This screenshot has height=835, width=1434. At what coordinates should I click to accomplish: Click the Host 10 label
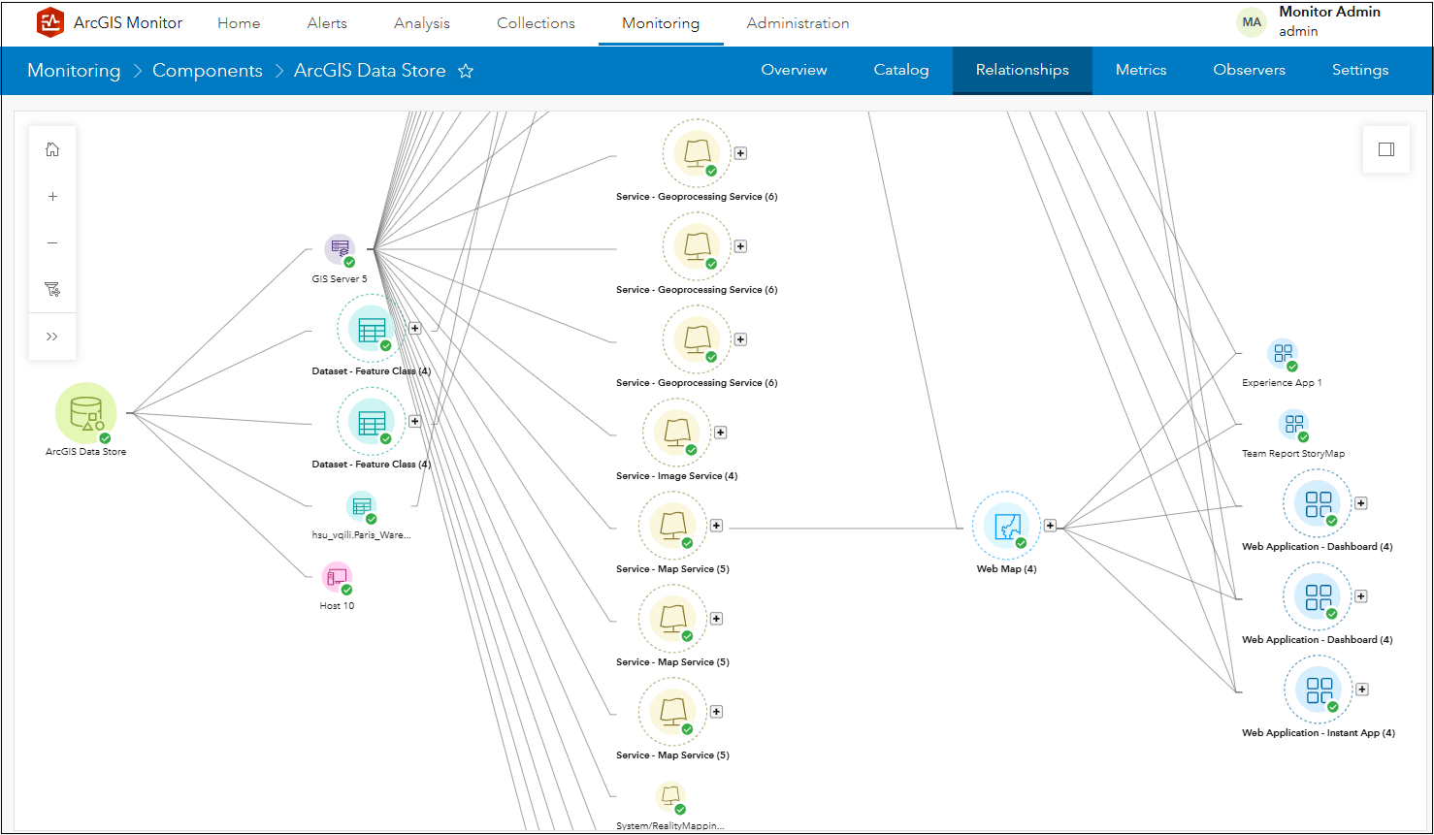pos(337,606)
